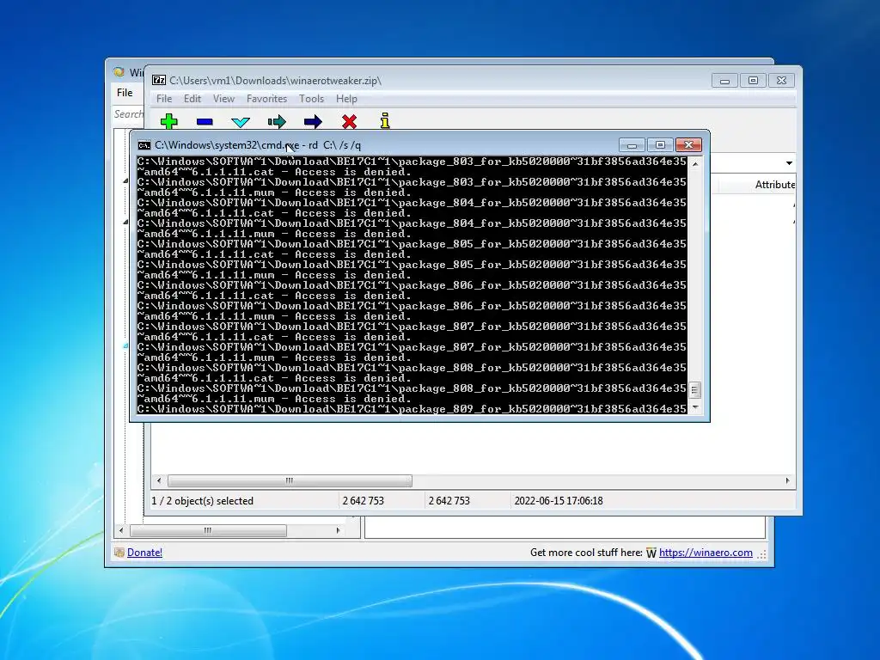Open the https://winaero.com link
Viewport: 880px width, 660px height.
coord(706,553)
